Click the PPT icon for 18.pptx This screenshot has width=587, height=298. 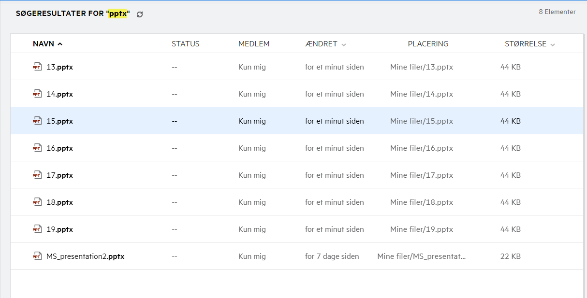(x=37, y=202)
